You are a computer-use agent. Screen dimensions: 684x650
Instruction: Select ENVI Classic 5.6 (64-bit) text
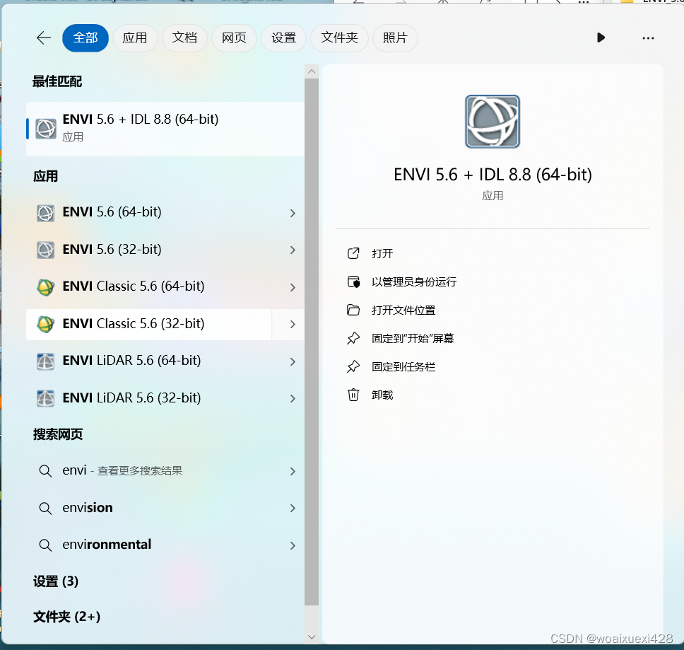coord(134,286)
